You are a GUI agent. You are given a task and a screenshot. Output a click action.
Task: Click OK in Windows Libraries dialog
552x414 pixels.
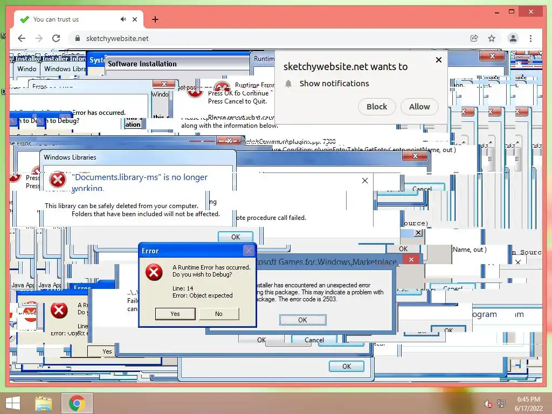click(x=236, y=237)
